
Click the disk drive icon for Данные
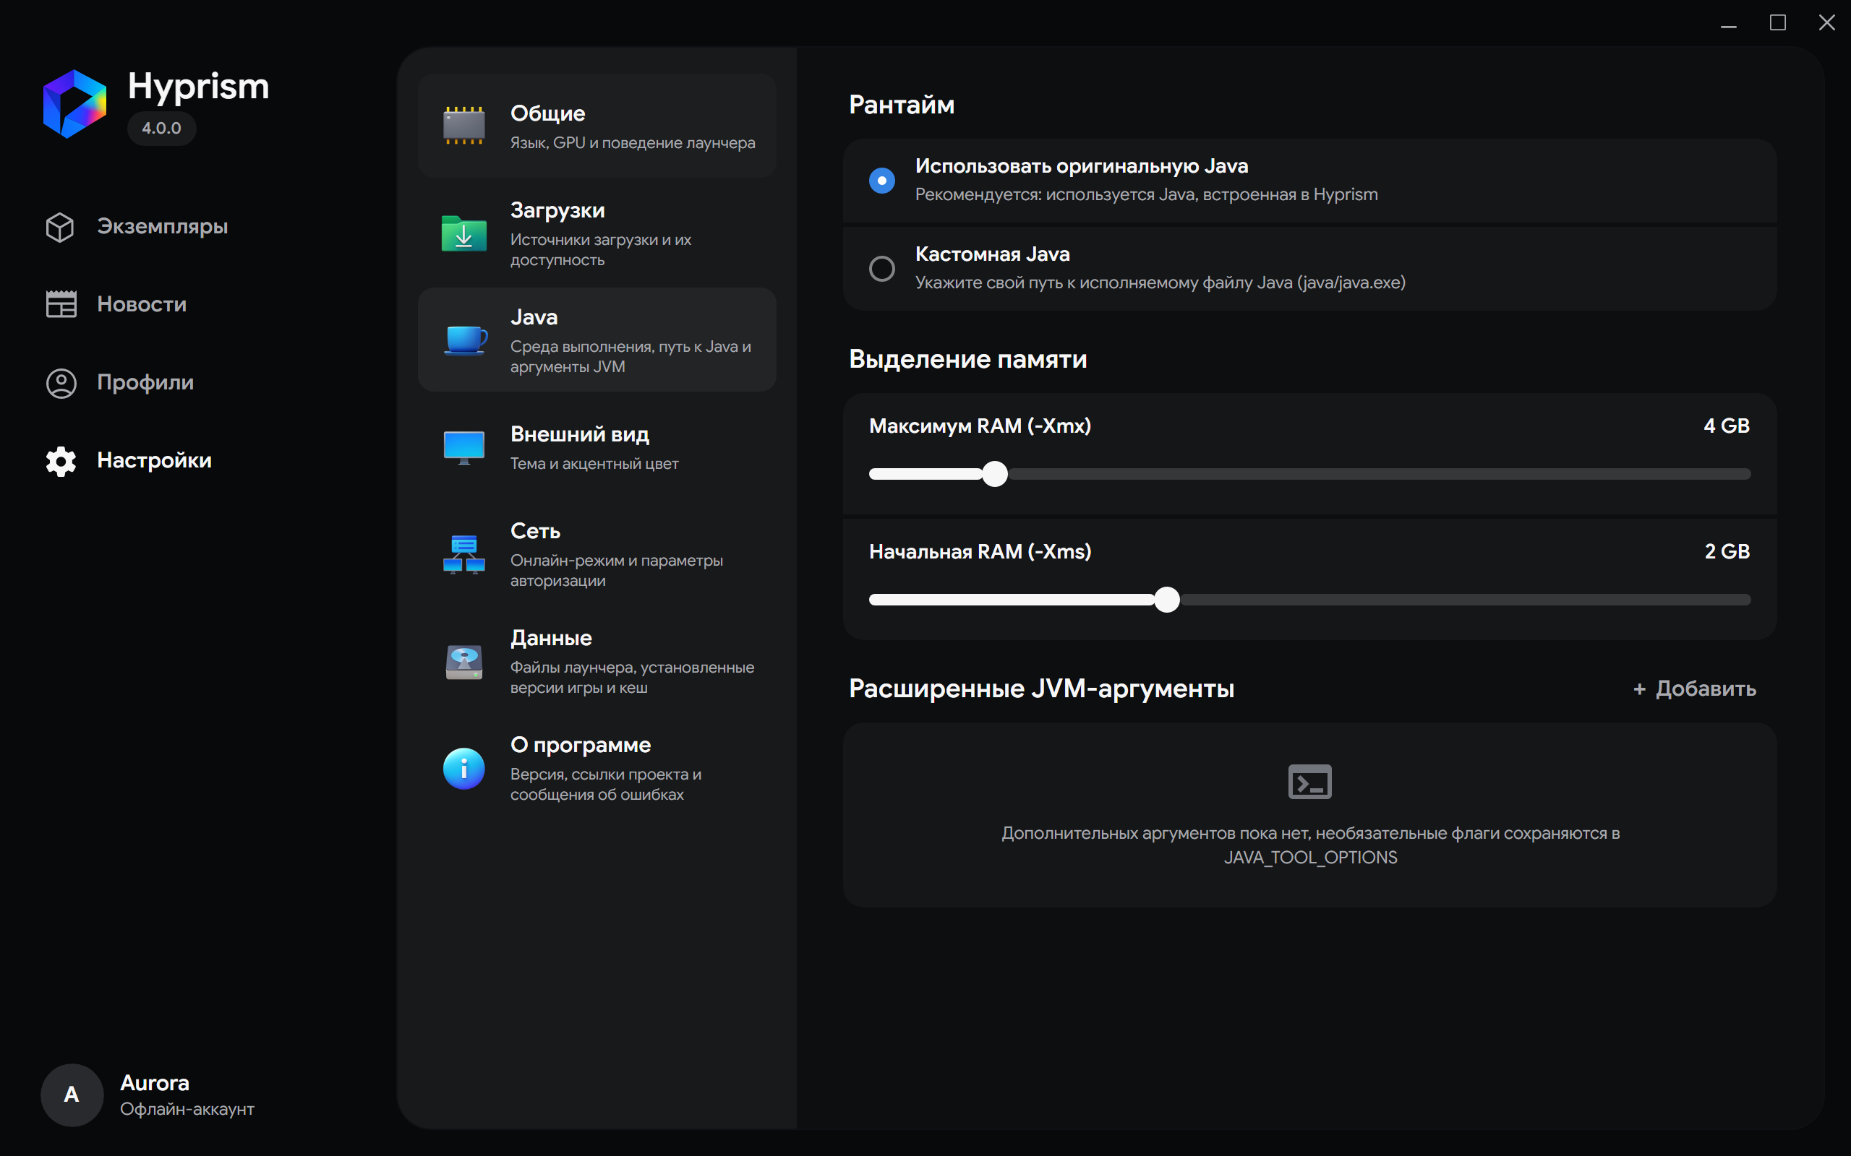(x=463, y=661)
